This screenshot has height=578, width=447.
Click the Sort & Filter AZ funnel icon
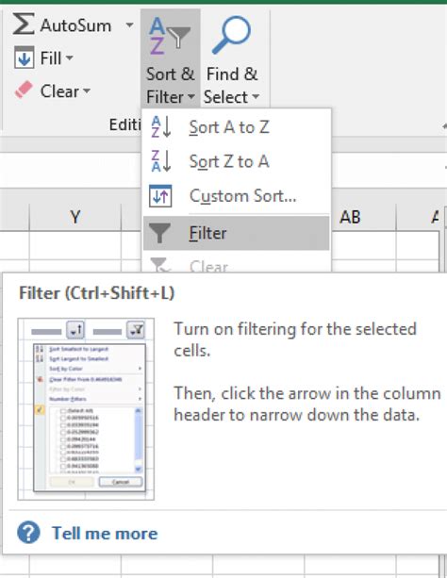coord(170,36)
